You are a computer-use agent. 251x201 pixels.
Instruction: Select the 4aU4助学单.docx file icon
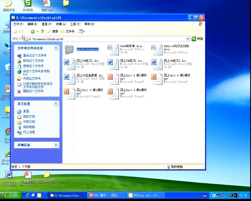[113, 49]
